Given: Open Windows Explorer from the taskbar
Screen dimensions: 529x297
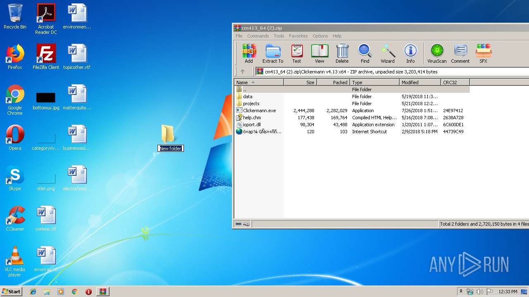Looking at the screenshot, I should (47, 292).
